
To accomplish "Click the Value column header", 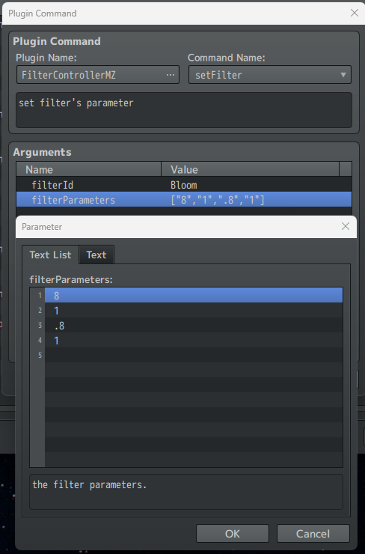I will [250, 169].
